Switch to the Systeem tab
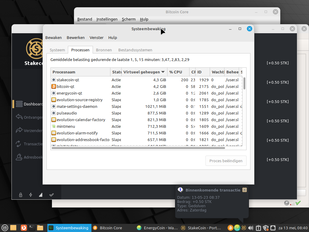 [x=57, y=50]
